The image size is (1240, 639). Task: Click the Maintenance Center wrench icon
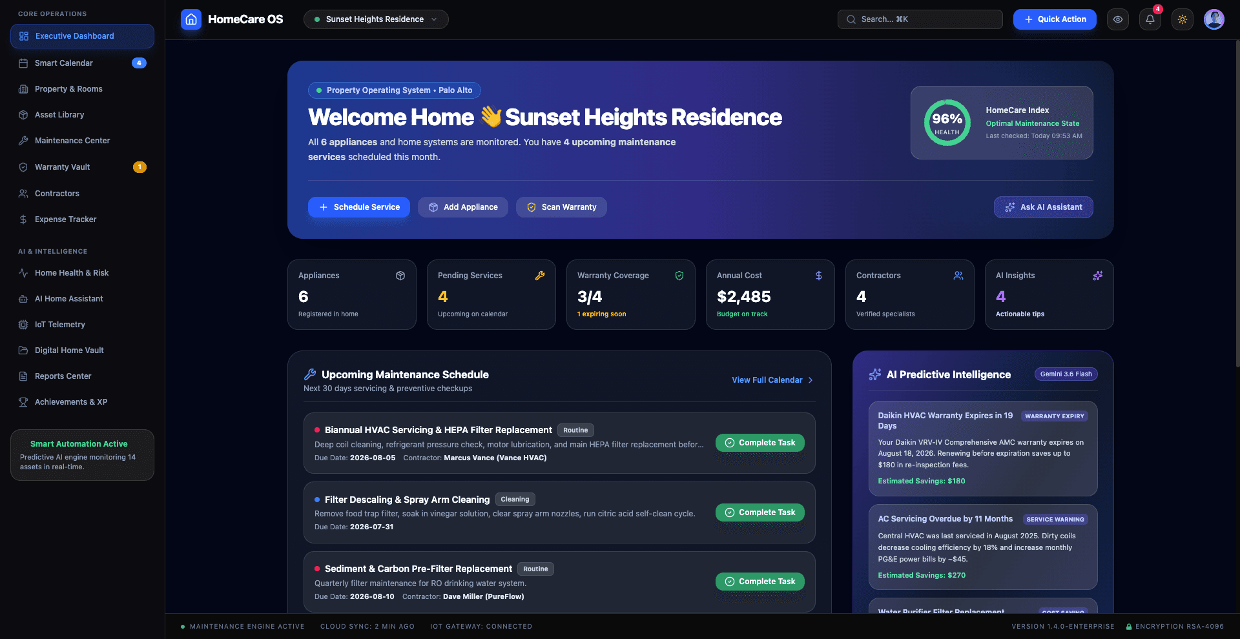click(x=23, y=141)
